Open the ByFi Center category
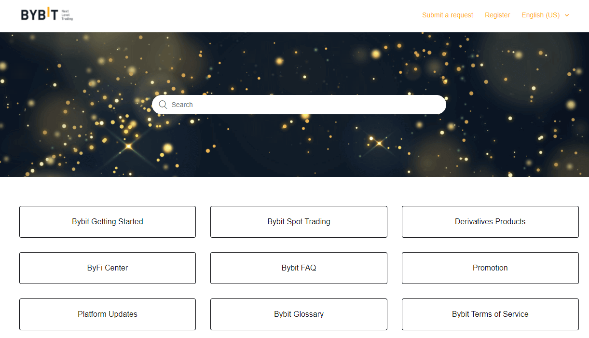589x338 pixels. (x=108, y=268)
